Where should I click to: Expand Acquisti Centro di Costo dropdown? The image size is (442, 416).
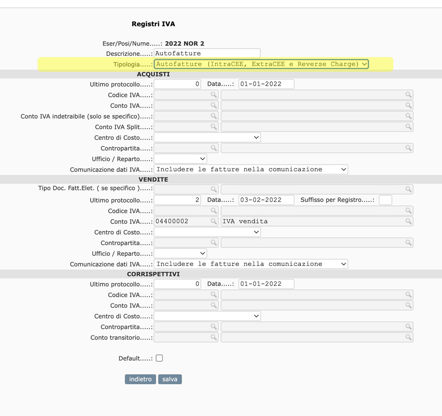point(207,138)
